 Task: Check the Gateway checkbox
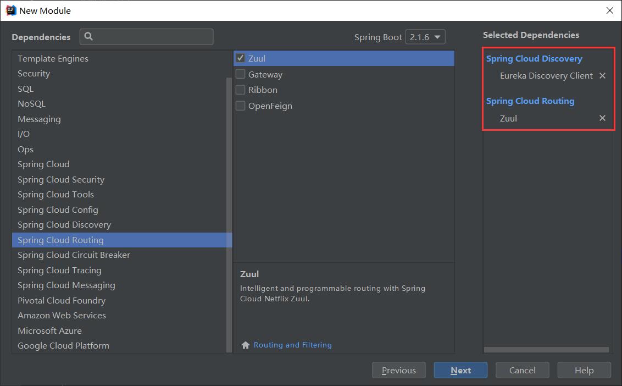[x=240, y=74]
